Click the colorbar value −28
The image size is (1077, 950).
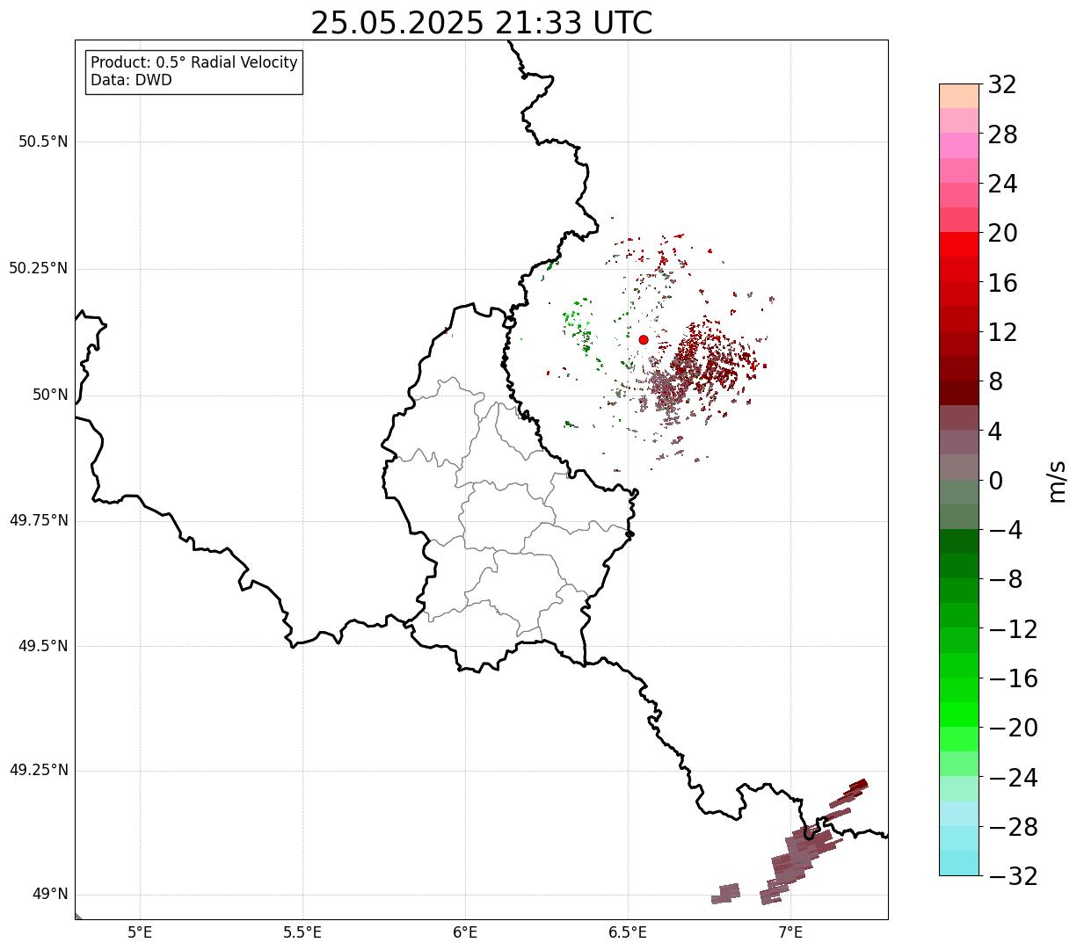pos(1013,827)
